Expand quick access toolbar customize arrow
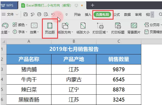162x105 pixels. pyautogui.click(x=66, y=15)
